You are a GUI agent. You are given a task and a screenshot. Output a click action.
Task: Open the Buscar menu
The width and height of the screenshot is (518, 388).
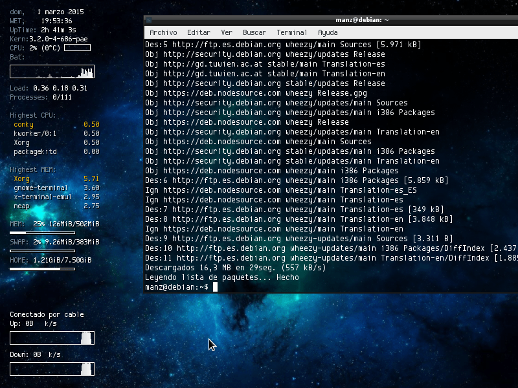254,32
